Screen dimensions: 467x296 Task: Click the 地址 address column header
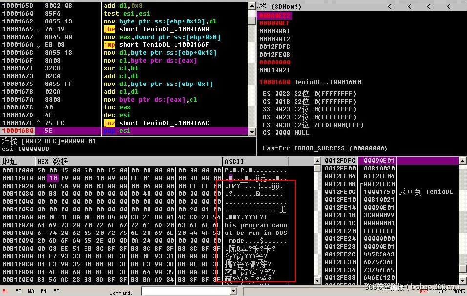[x=17, y=161]
